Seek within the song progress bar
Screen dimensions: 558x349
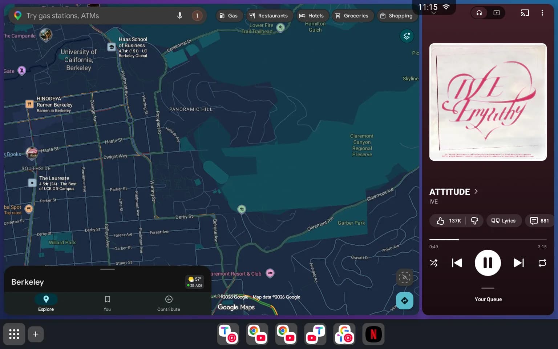click(x=488, y=240)
